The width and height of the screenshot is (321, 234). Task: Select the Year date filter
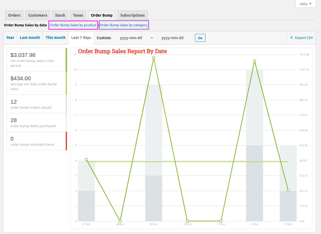pyautogui.click(x=10, y=38)
